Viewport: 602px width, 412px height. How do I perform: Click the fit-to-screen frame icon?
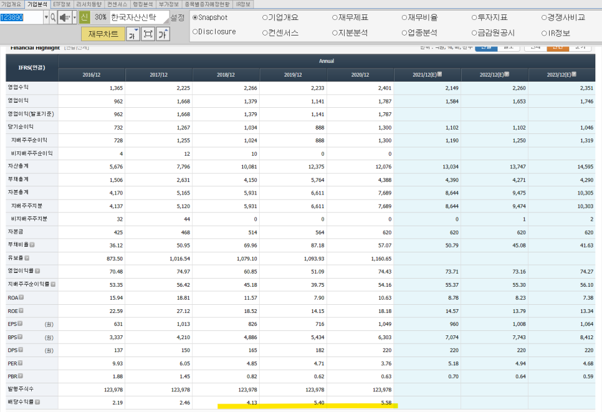pos(148,34)
